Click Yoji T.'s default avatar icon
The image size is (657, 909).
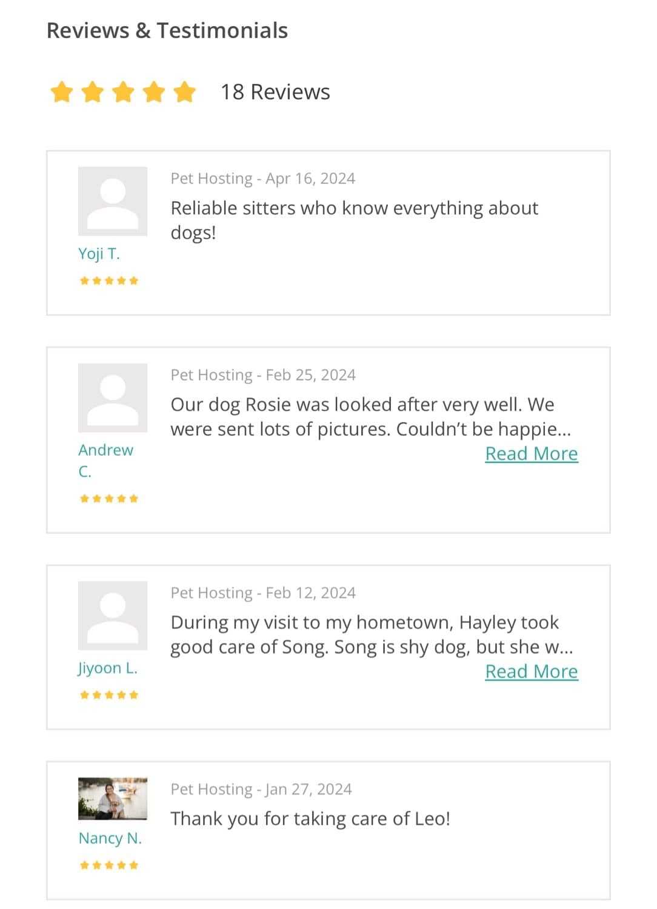click(113, 201)
